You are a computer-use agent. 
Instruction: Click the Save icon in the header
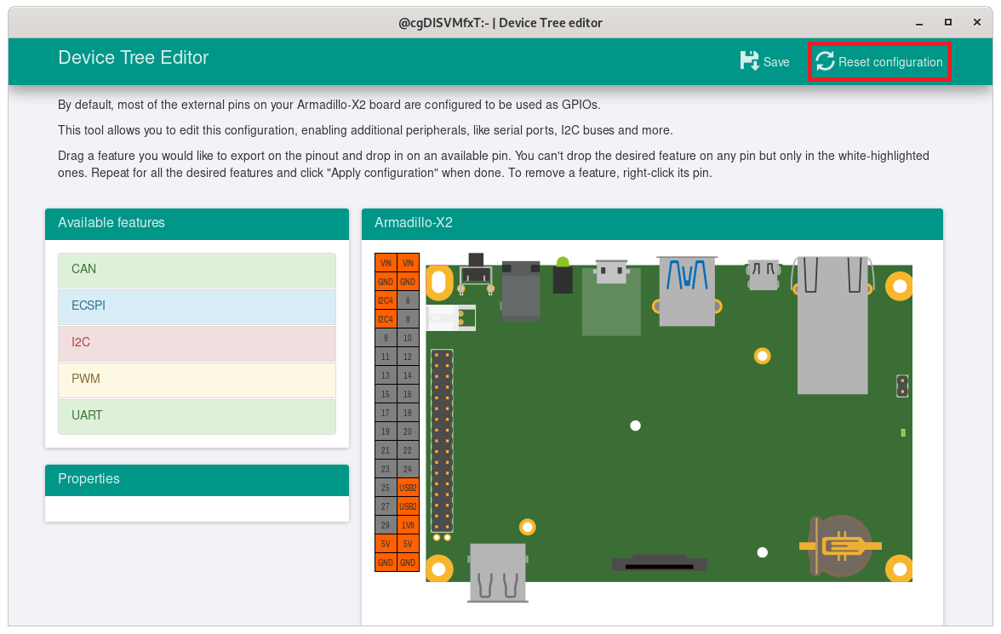750,61
